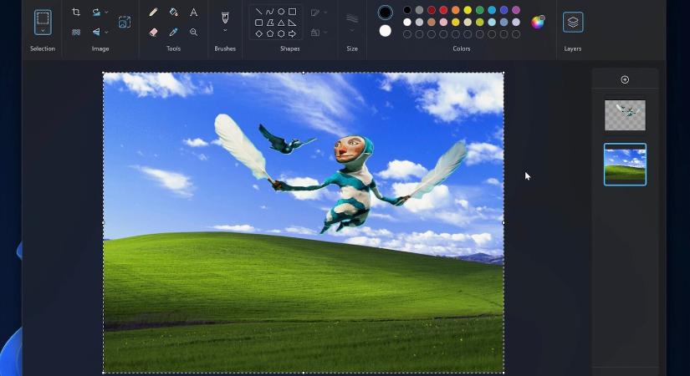Choose the lavender palette color
The image size is (690, 376).
click(x=516, y=22)
